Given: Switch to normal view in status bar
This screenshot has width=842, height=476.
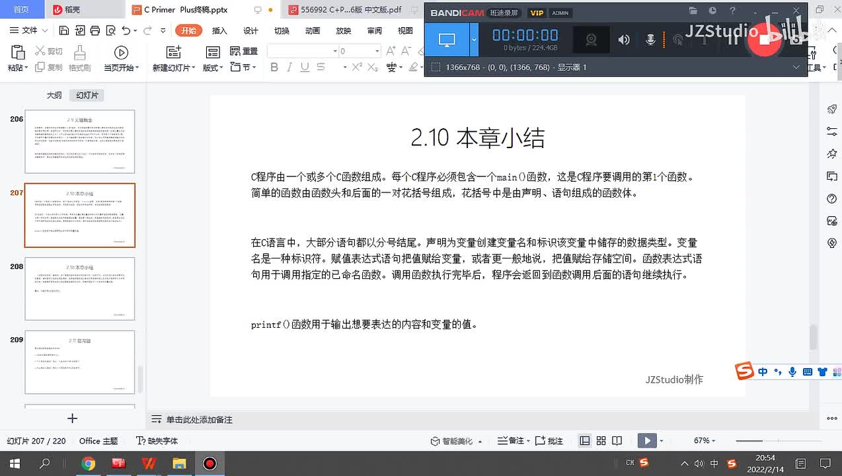Looking at the screenshot, I should tap(585, 440).
